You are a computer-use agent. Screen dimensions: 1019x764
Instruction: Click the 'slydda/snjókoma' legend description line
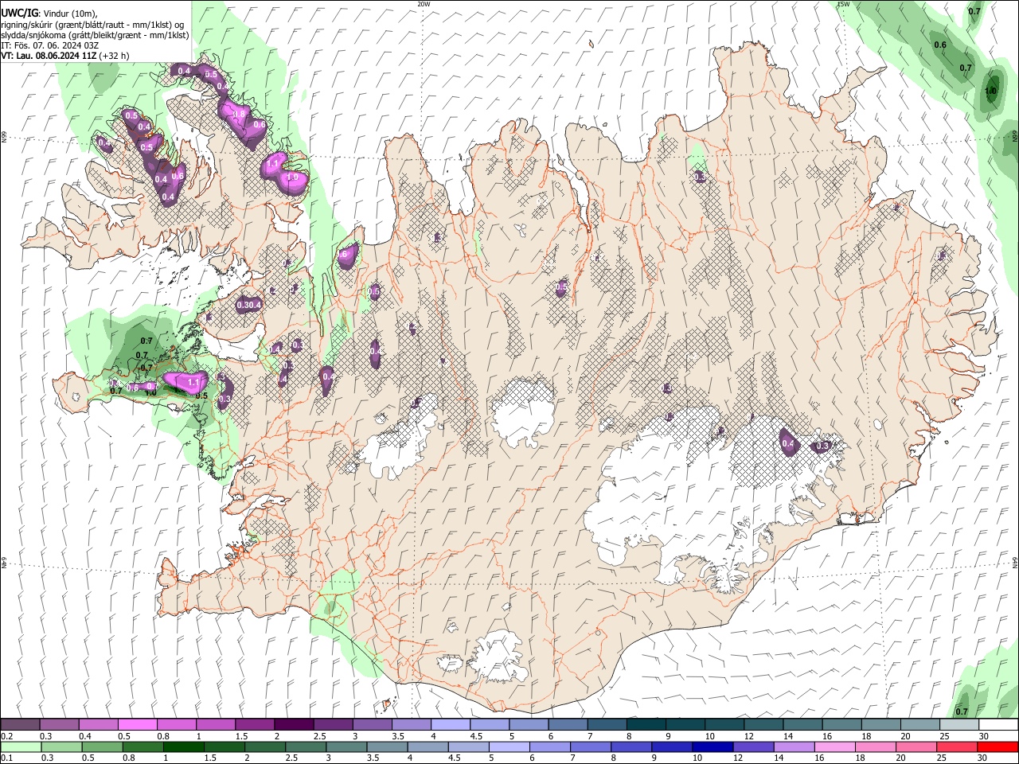coord(95,35)
